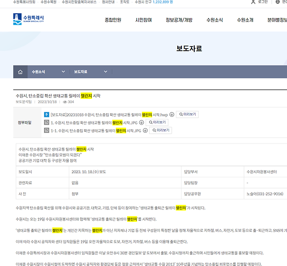The width and height of the screenshot is (287, 266).
Task: Open the 수원소개 main menu
Action: 245,20
